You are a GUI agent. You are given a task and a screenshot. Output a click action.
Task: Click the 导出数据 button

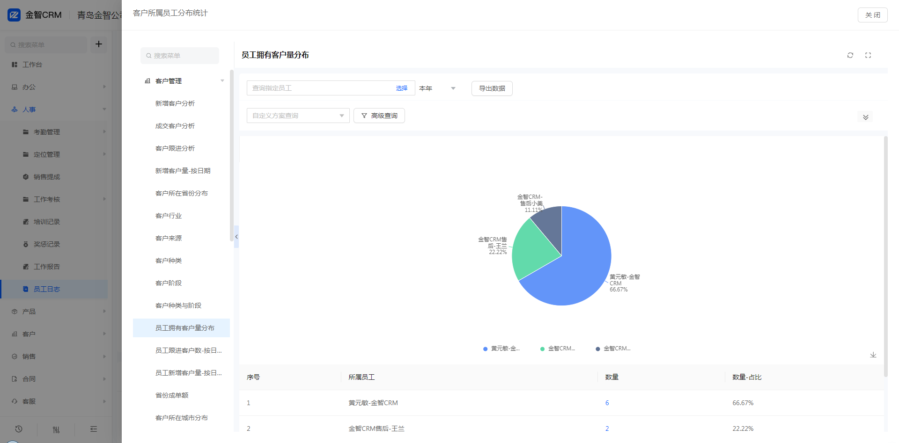click(x=492, y=88)
